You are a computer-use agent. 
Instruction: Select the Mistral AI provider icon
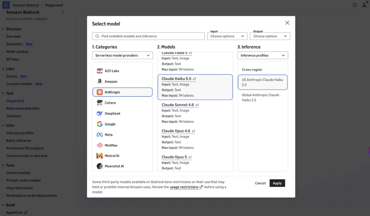coord(100,156)
